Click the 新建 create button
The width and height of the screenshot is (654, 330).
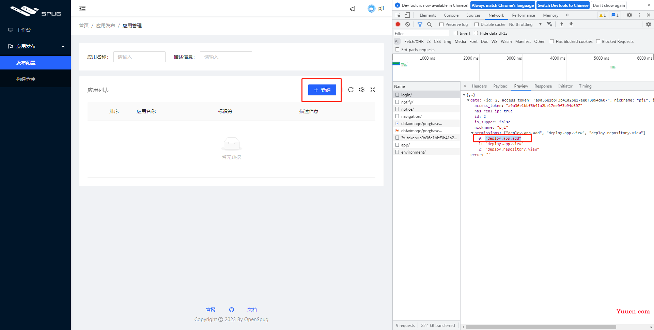coord(322,90)
